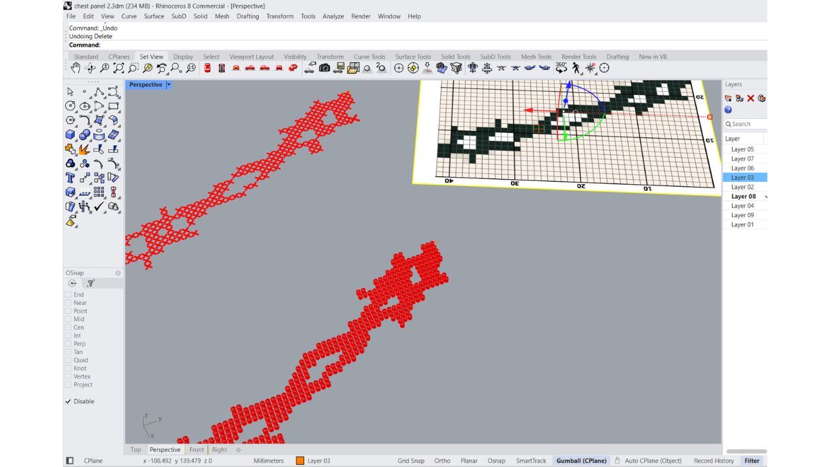Open the Perspective viewport dropdown arrow
Viewport: 830px width, 467px height.
click(169, 85)
